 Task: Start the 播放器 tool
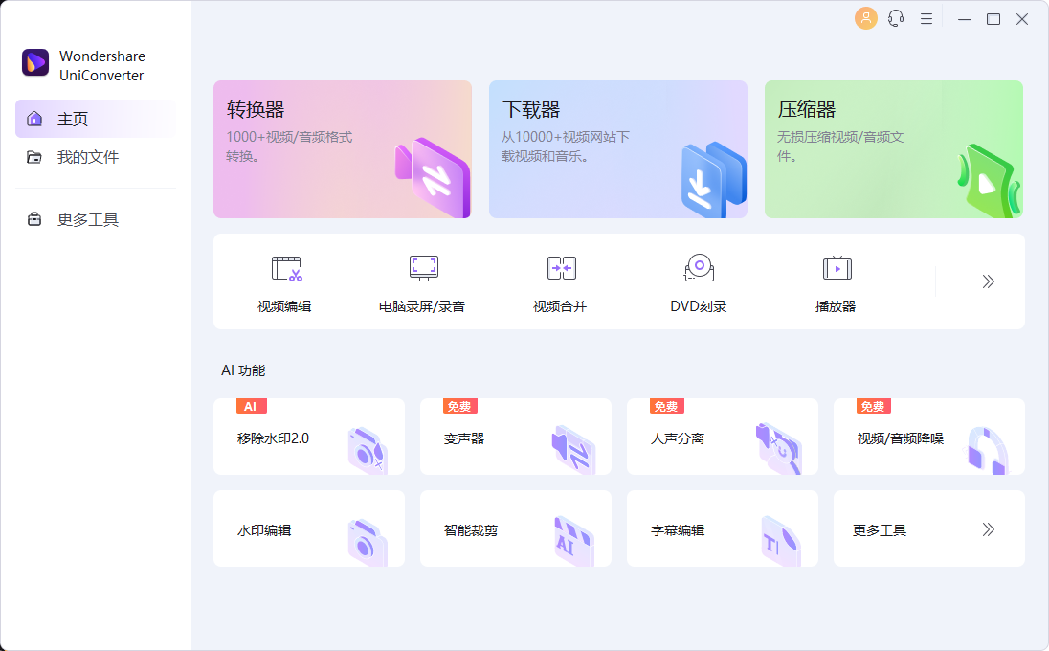coord(836,281)
